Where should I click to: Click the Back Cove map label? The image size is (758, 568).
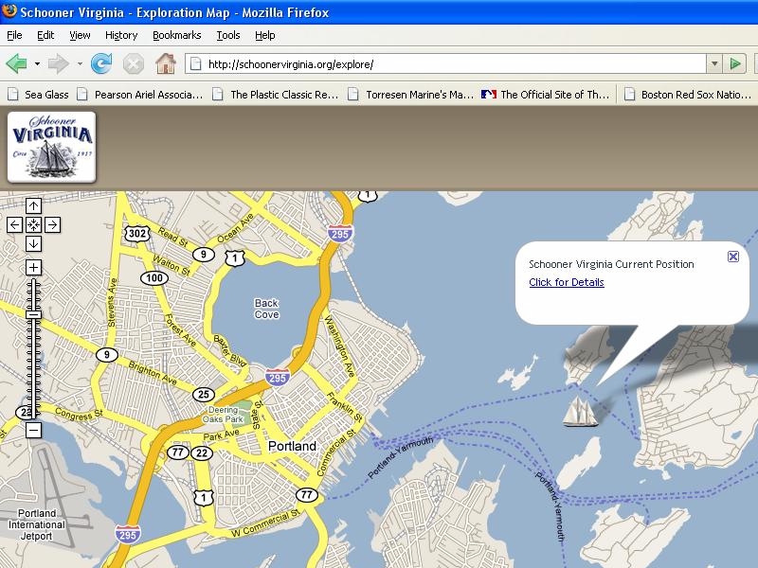click(x=267, y=309)
